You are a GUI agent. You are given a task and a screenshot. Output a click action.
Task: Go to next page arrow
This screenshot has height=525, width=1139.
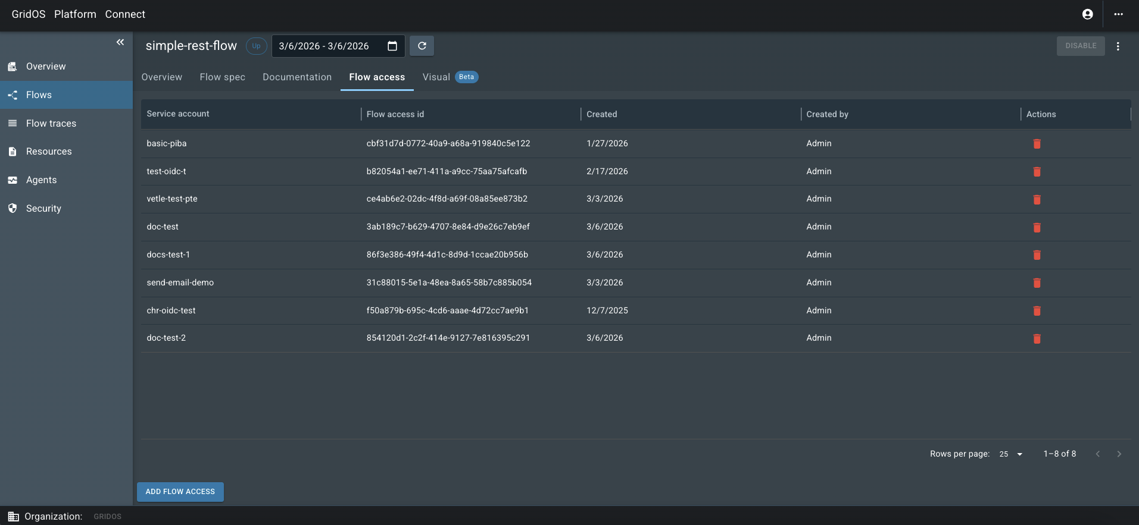tap(1119, 454)
